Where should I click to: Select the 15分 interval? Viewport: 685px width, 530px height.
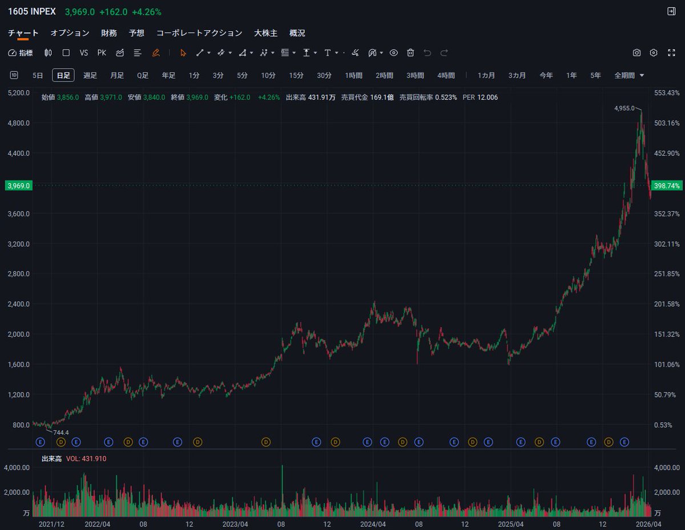(296, 75)
